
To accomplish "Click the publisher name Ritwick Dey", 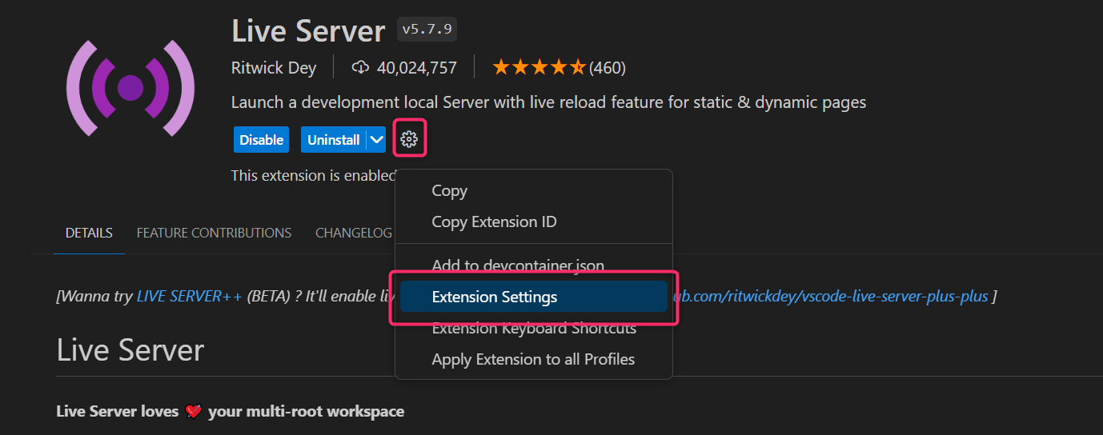I will point(274,67).
